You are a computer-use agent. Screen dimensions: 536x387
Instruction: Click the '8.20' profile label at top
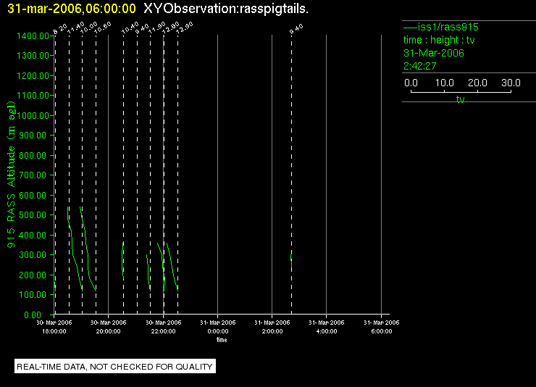pos(60,30)
